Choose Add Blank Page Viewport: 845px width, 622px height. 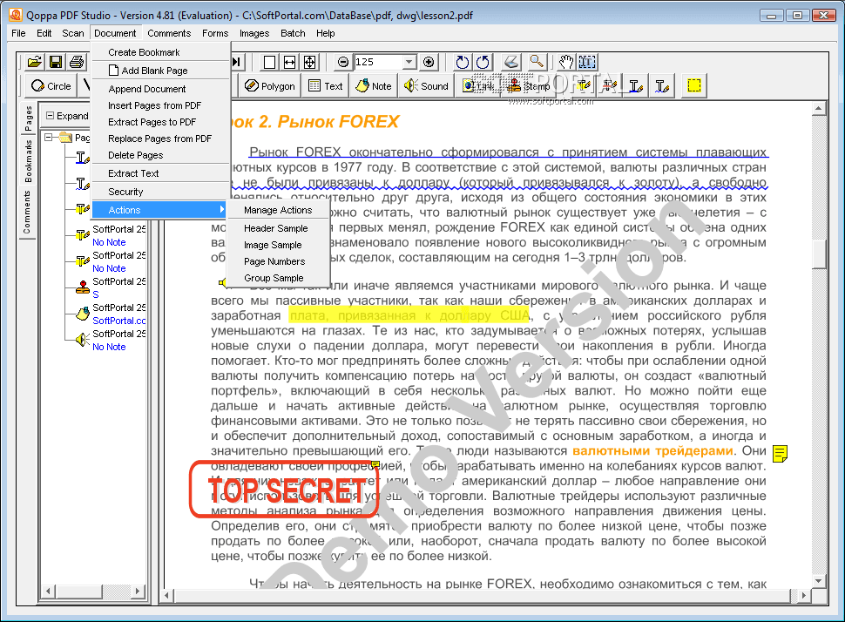161,71
